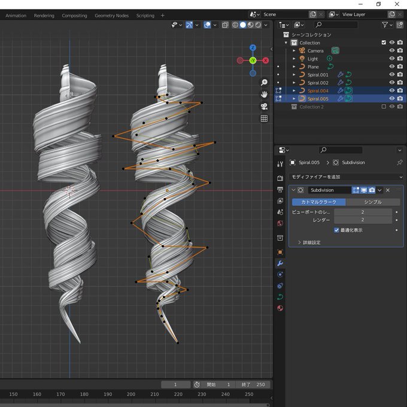Enable the Collection 2 exclude checkbox

tap(384, 107)
